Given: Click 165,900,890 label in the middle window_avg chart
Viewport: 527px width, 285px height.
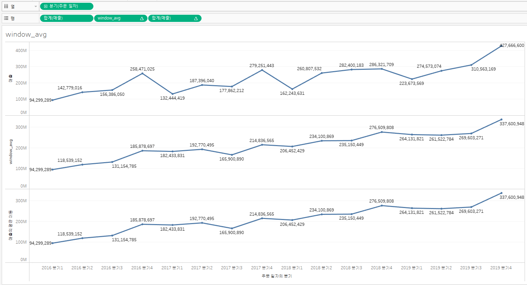Looking at the screenshot, I should point(232,159).
